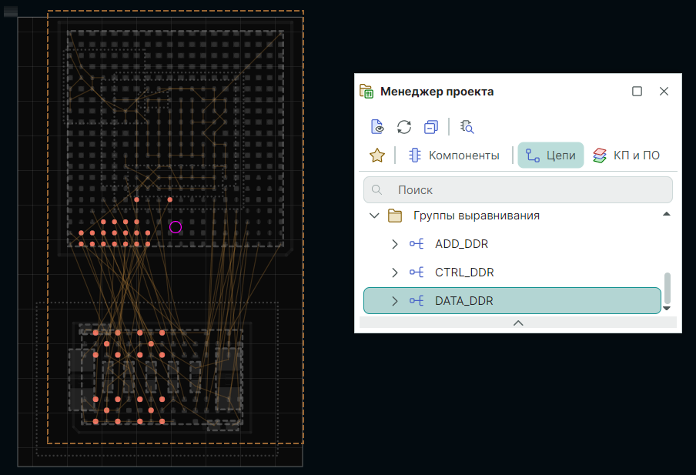Expand the CTRL_DDR group
Viewport: 696px width, 475px height.
395,273
